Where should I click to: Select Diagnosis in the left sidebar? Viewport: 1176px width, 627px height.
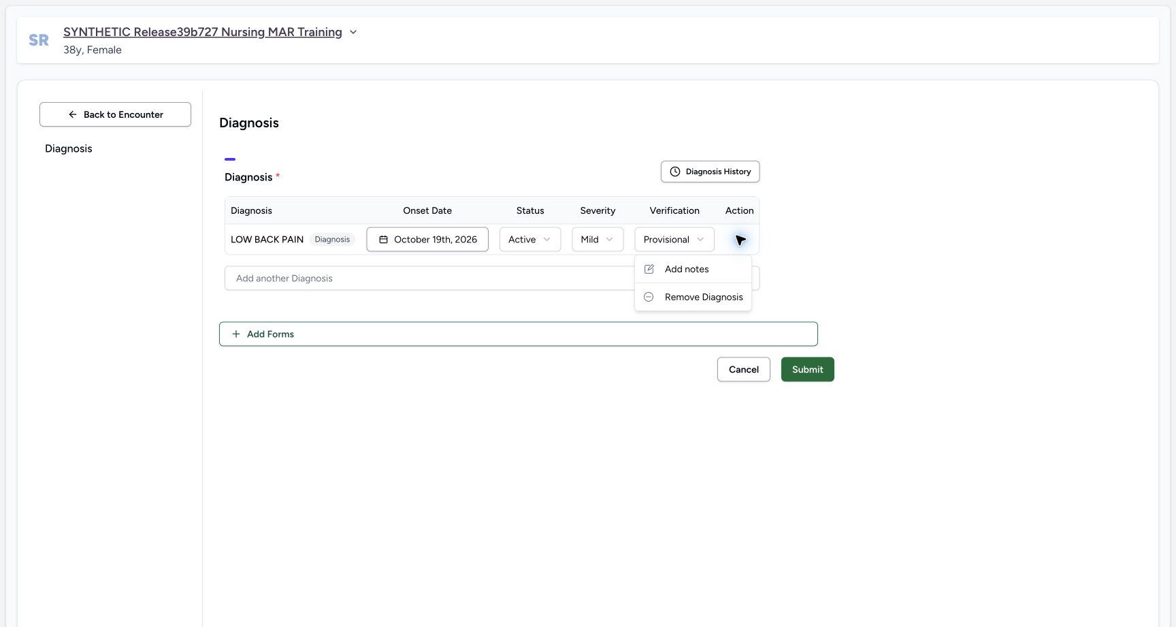pyautogui.click(x=69, y=148)
